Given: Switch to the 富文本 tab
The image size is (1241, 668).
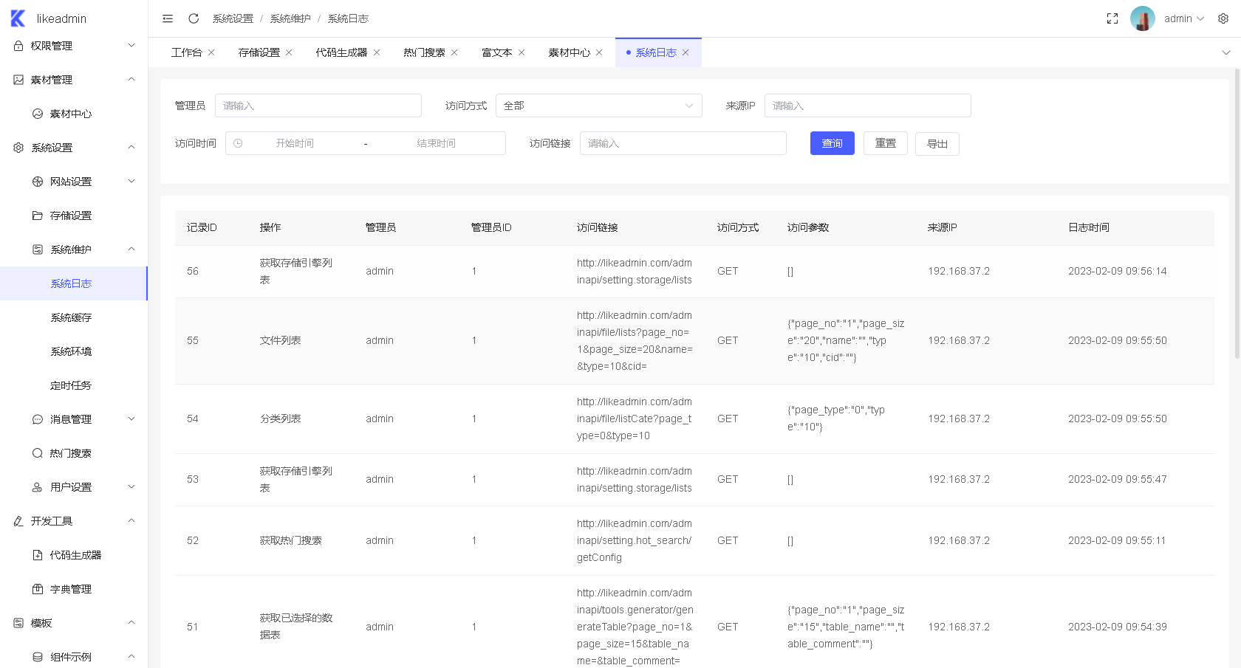Looking at the screenshot, I should [x=496, y=52].
